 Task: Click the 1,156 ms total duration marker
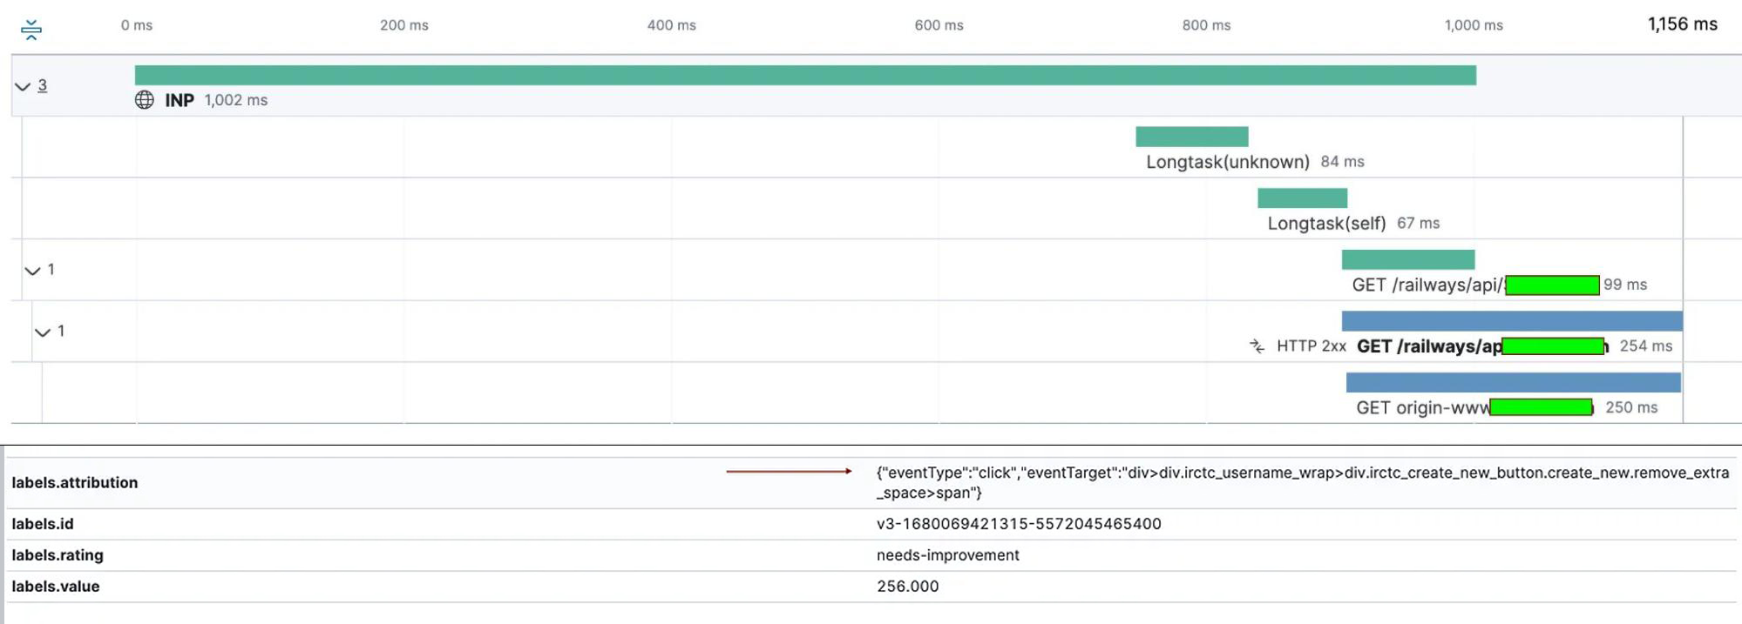(x=1682, y=24)
